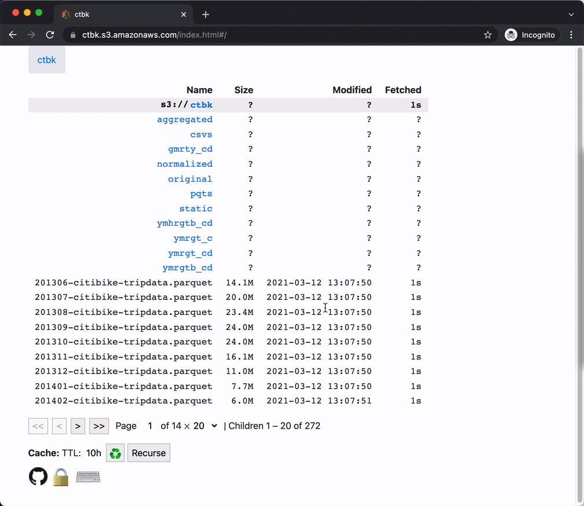
Task: Expand the tab search chevron
Action: (571, 14)
